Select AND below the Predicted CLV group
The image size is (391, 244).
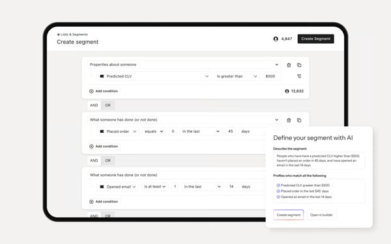[x=94, y=105]
